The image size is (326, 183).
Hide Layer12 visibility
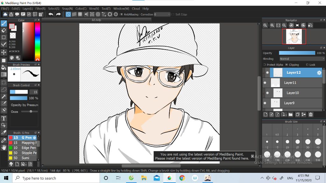[x=267, y=73]
